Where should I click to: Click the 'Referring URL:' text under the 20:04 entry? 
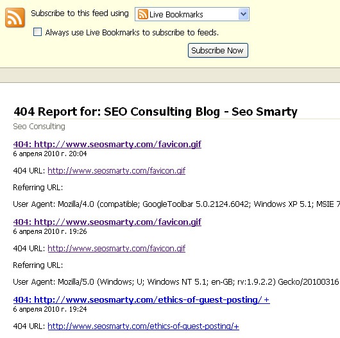tap(38, 188)
